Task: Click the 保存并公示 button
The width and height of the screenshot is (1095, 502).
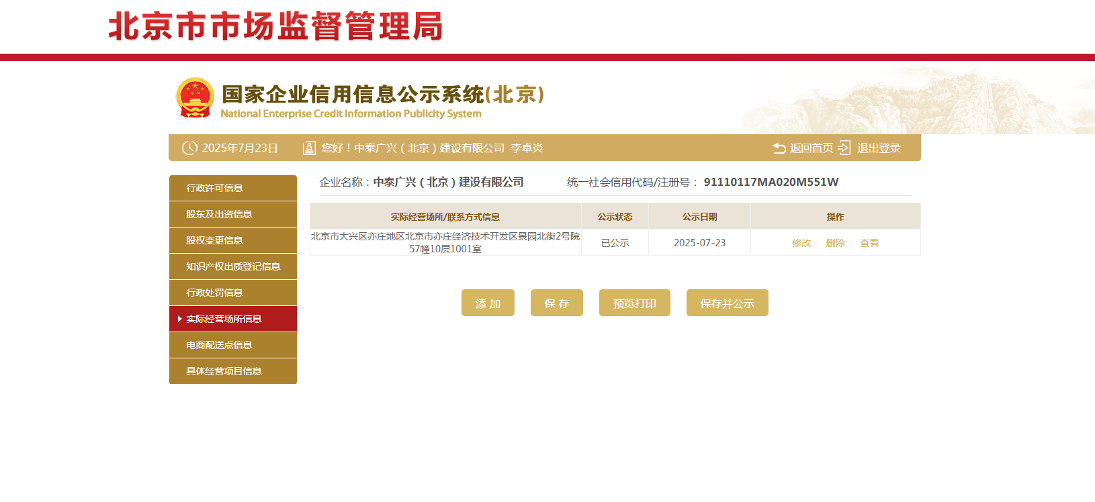Action: click(728, 303)
